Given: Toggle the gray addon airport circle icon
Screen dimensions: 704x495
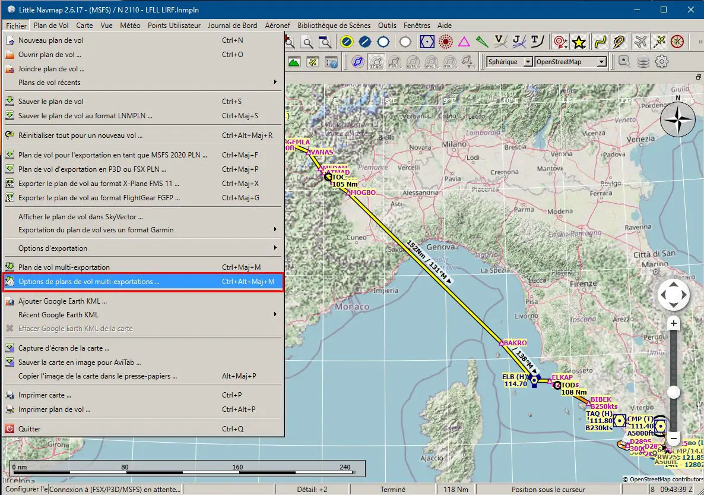Looking at the screenshot, I should point(405,42).
